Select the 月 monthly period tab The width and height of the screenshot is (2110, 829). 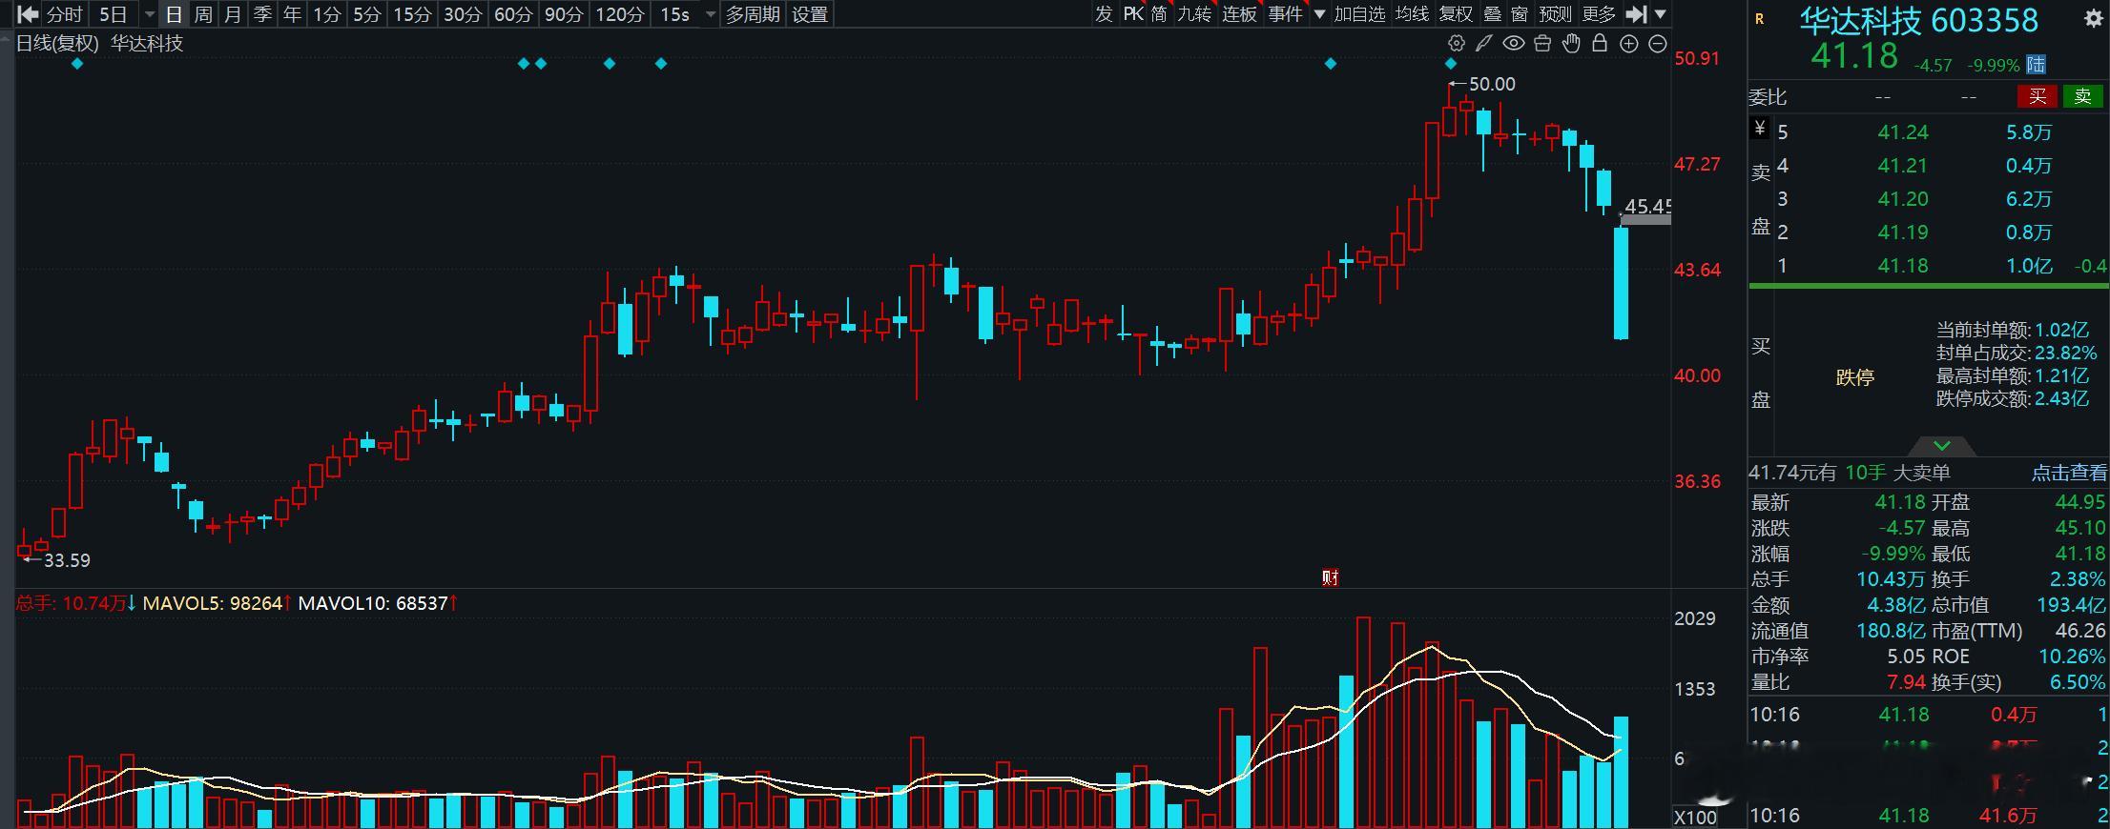pos(233,14)
